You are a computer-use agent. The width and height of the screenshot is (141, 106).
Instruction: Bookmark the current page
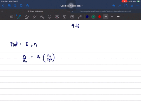21,6
